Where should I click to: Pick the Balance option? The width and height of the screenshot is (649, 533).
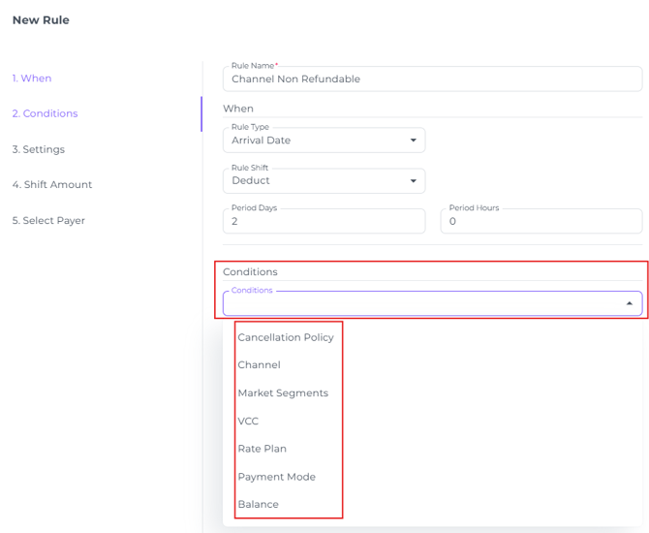(x=258, y=505)
